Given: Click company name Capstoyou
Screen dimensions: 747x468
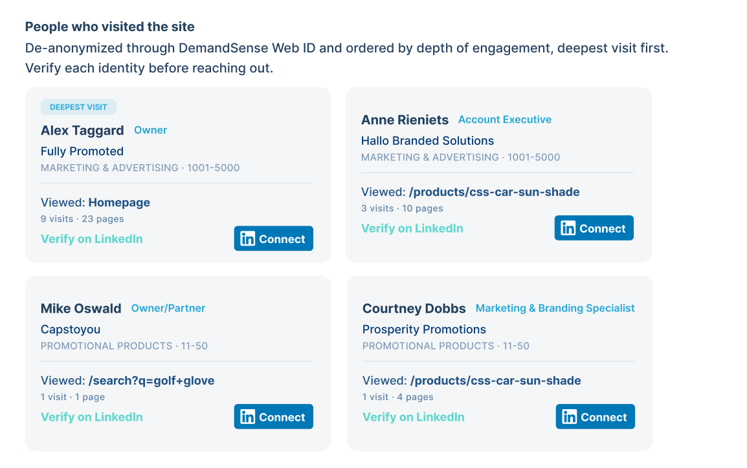Looking at the screenshot, I should [x=71, y=330].
